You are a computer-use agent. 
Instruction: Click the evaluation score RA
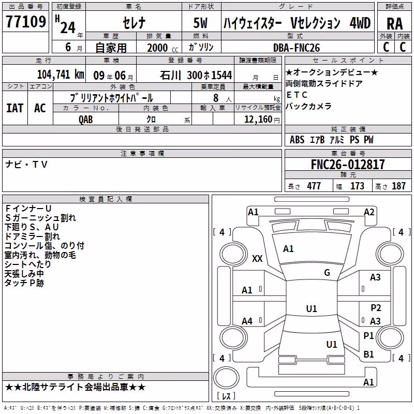click(x=394, y=24)
